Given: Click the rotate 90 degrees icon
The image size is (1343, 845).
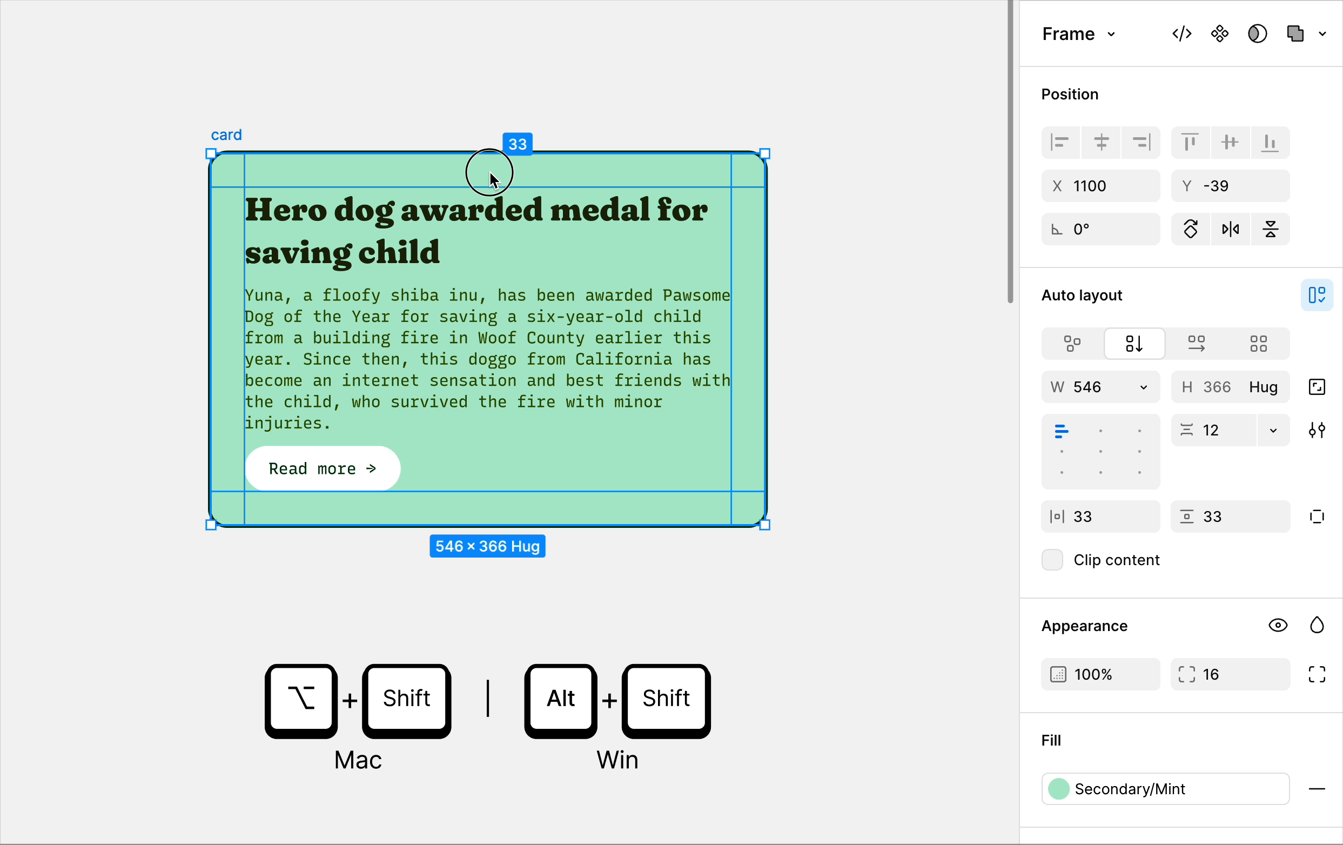Looking at the screenshot, I should pyautogui.click(x=1191, y=229).
